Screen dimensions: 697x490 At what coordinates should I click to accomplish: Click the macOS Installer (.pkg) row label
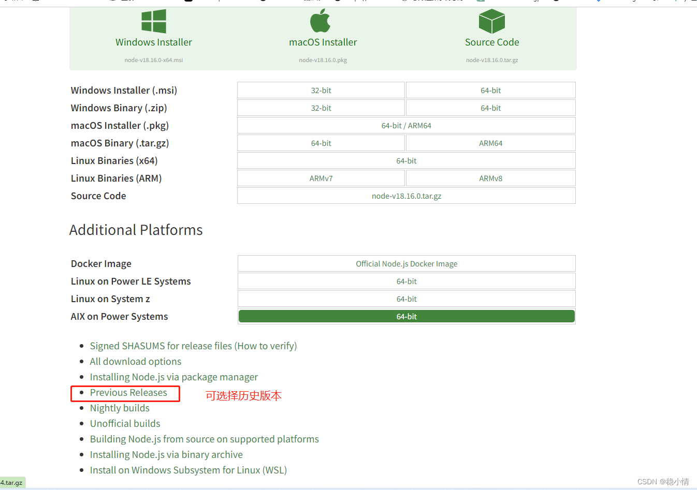pyautogui.click(x=120, y=125)
